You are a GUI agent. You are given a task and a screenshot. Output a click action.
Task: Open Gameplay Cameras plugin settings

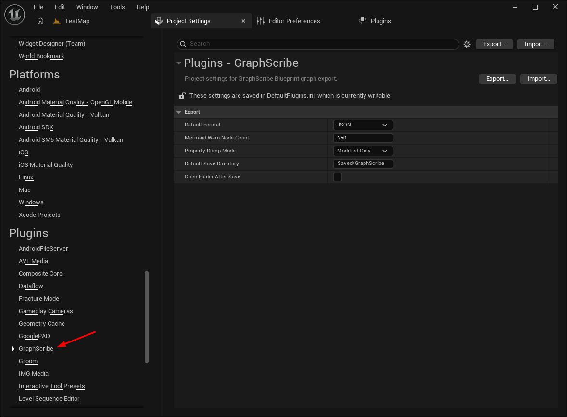46,311
